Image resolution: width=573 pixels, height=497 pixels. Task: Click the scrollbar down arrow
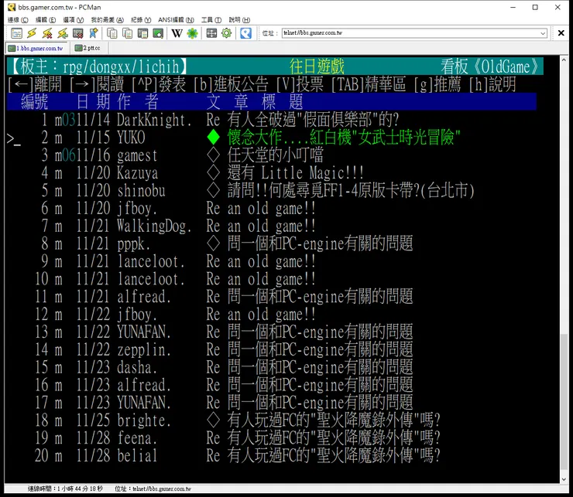pyautogui.click(x=564, y=478)
